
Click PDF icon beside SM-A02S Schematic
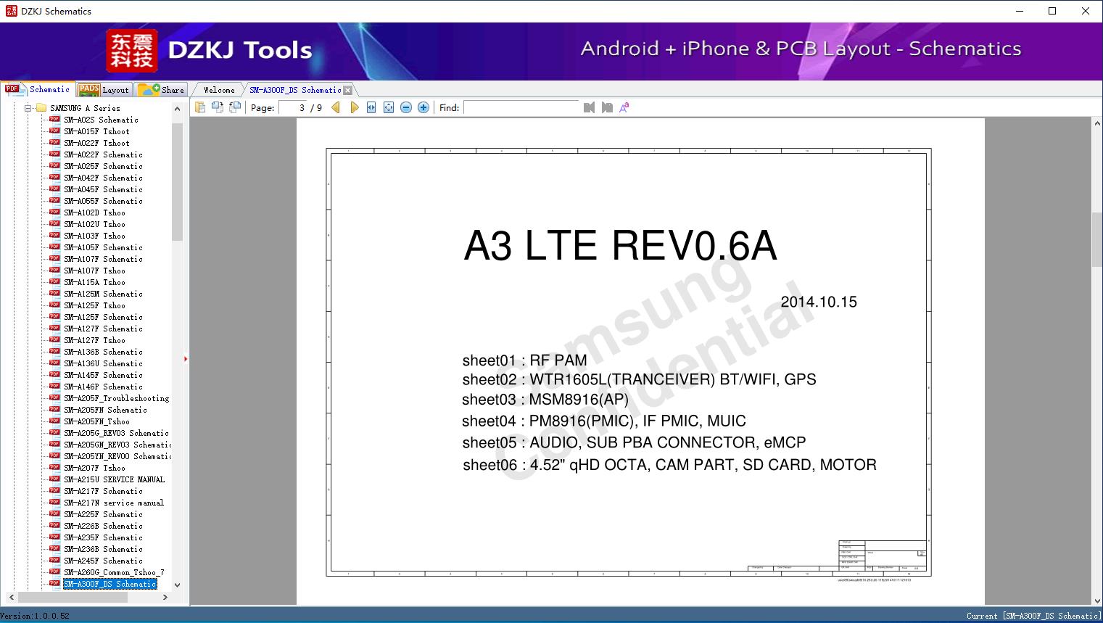(x=54, y=120)
